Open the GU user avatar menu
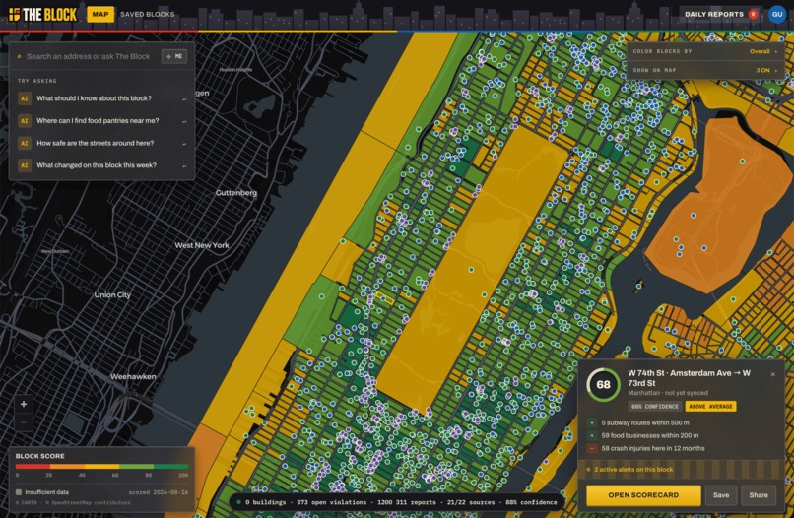Viewport: 794px width, 518px height. click(777, 14)
